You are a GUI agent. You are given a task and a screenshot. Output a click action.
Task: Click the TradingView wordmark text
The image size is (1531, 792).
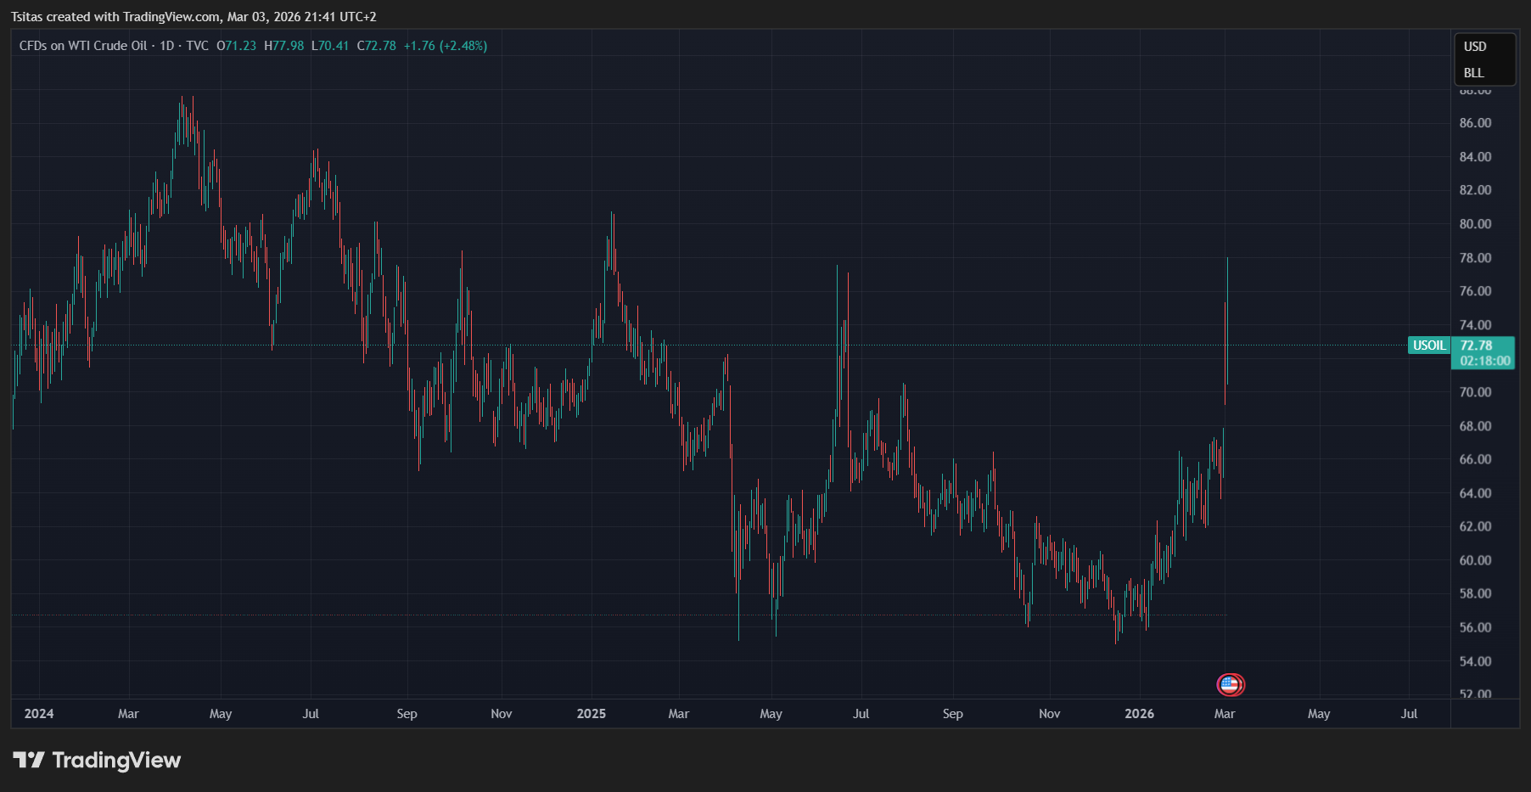[116, 760]
